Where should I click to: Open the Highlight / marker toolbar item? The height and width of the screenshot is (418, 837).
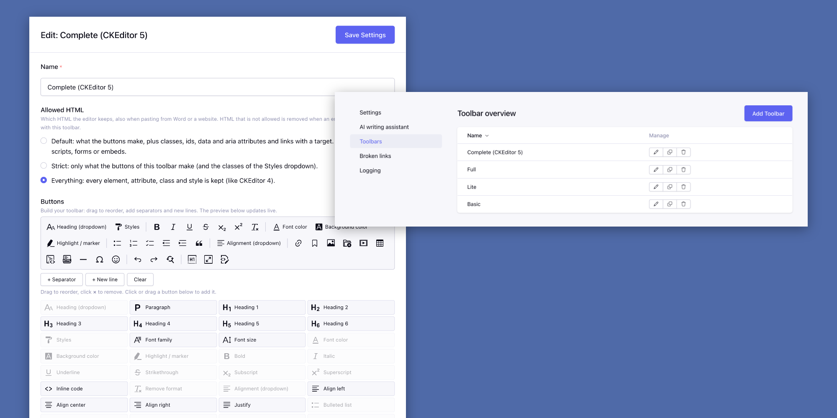click(x=74, y=243)
